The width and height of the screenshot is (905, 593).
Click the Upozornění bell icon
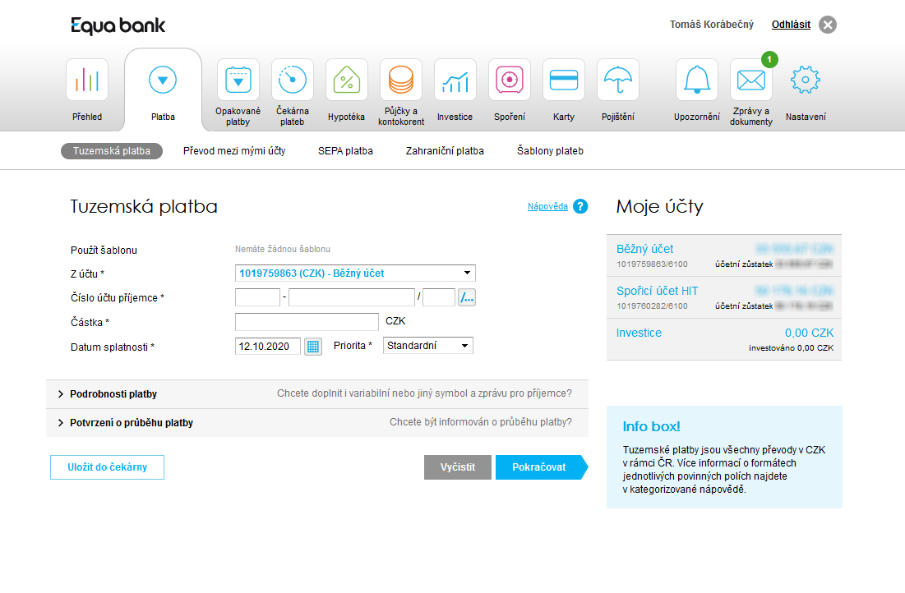point(696,80)
